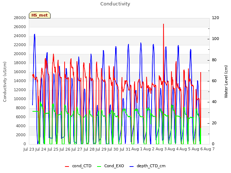Click the blue depth_CTD_cm legend swatch
Viewport: 231px width, 173px height.
131,167
